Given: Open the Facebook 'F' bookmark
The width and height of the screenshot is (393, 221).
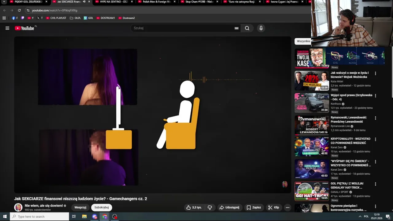Looking at the screenshot, I should click(15, 18).
